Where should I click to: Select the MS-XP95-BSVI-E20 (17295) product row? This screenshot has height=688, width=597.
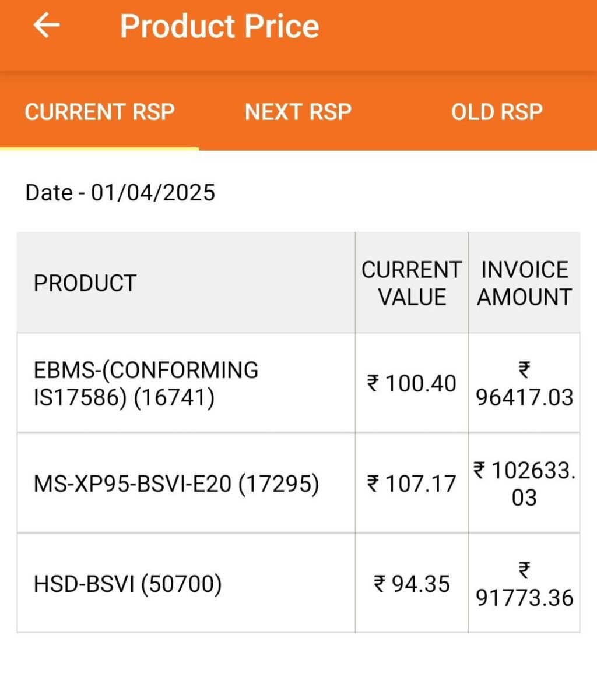click(x=298, y=484)
